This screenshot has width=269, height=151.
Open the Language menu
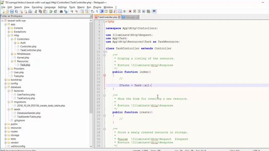pos(50,7)
